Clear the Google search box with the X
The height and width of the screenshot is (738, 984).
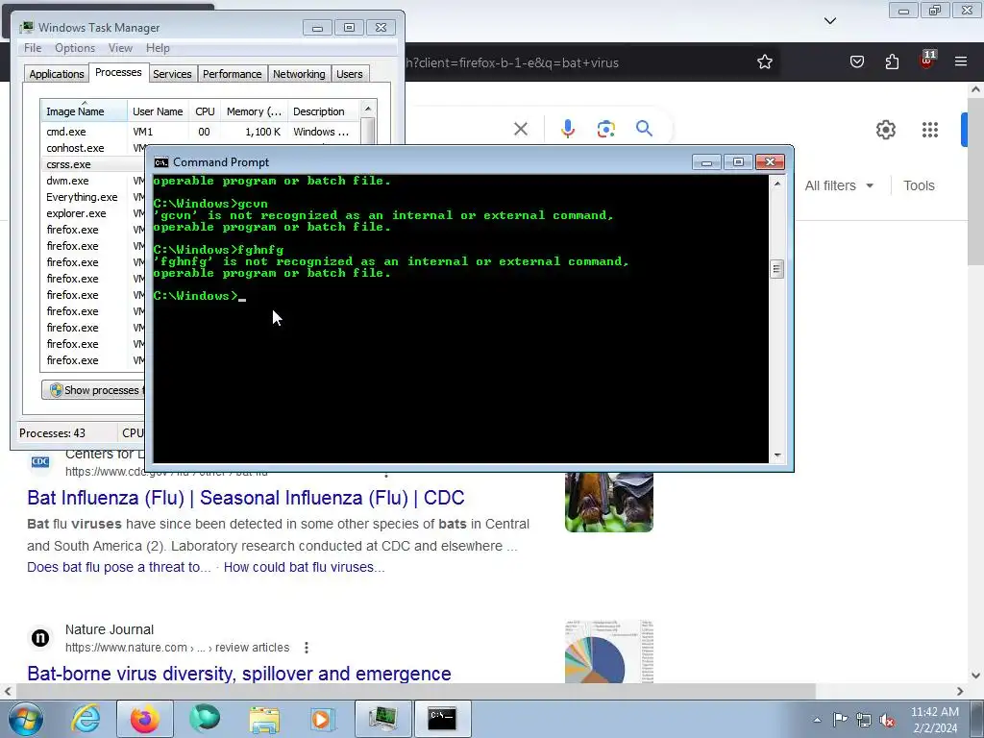pos(520,130)
